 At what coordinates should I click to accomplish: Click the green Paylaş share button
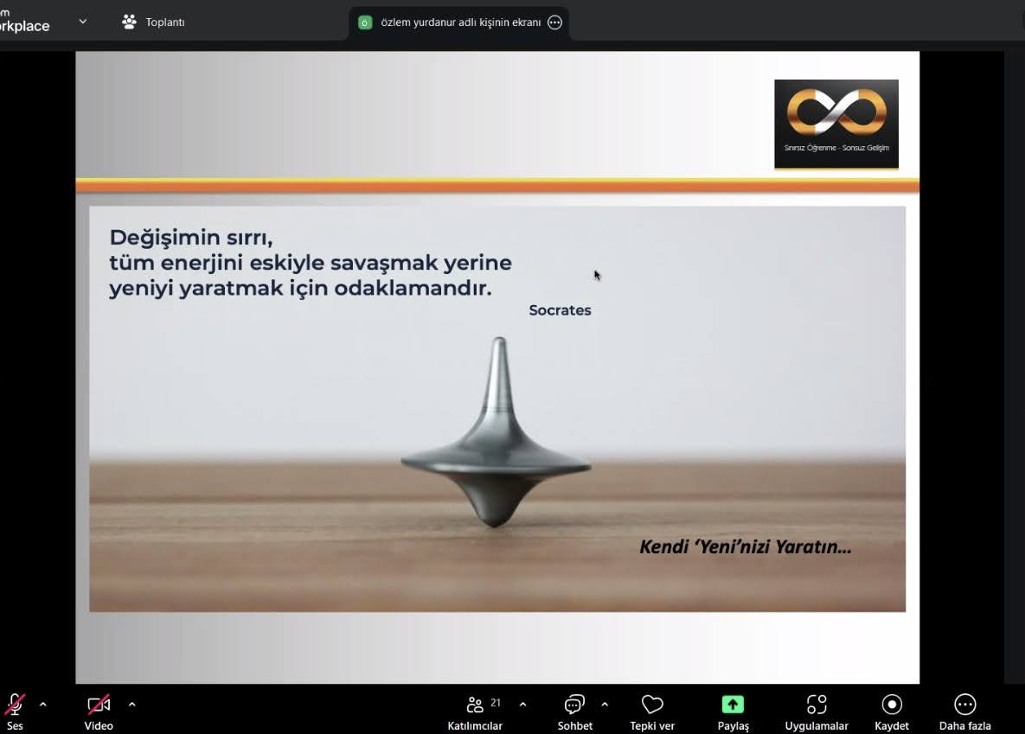pos(733,705)
